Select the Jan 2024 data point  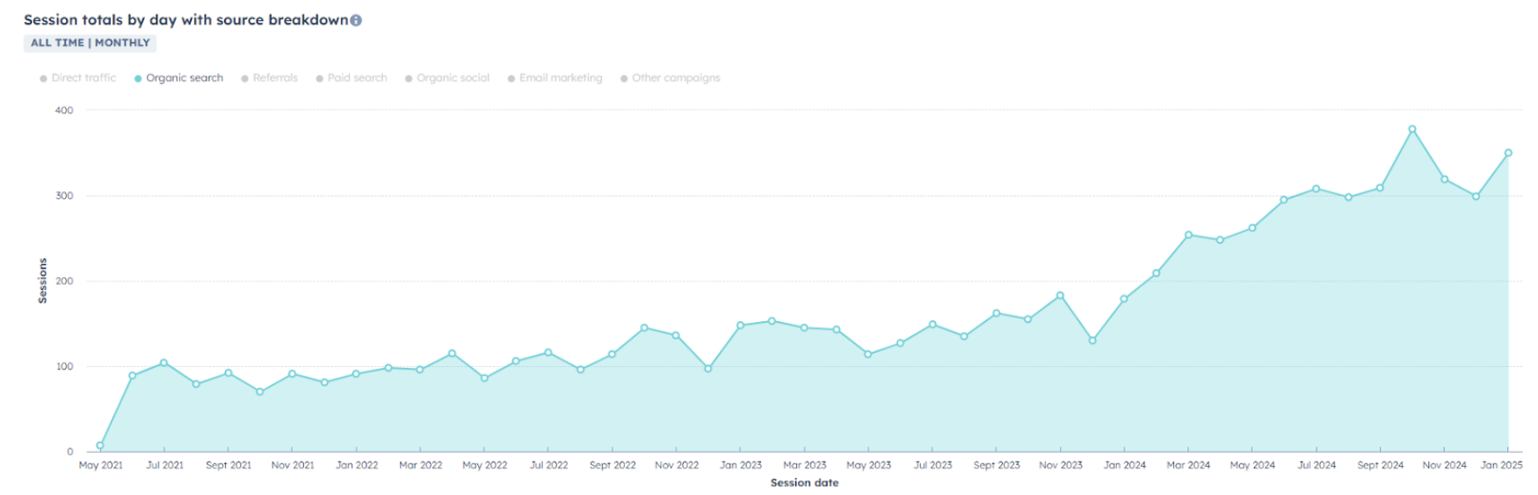tap(1124, 299)
